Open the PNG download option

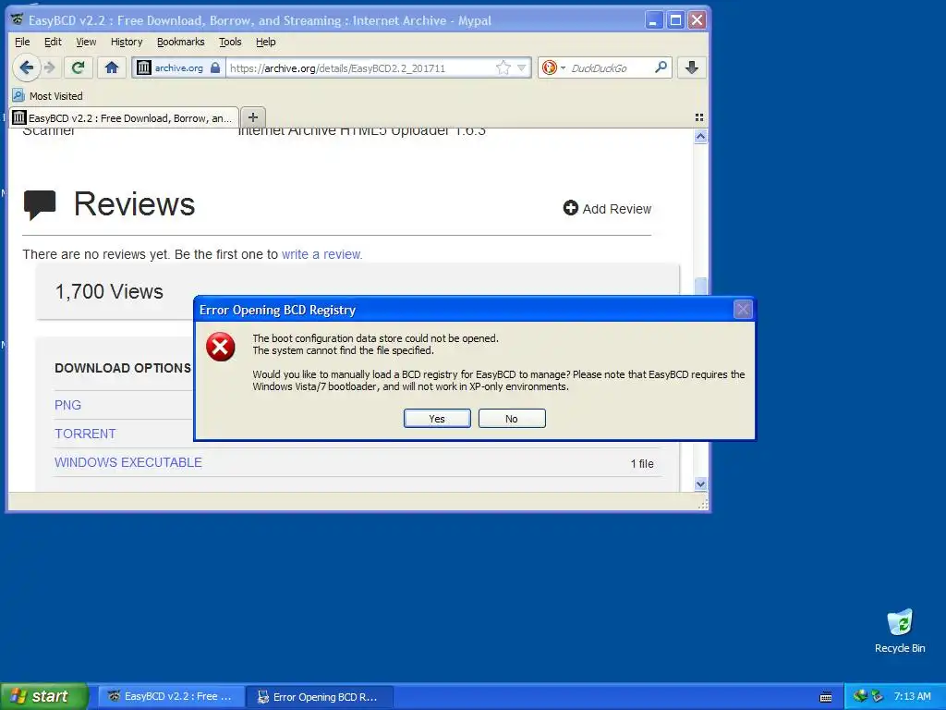tap(67, 405)
